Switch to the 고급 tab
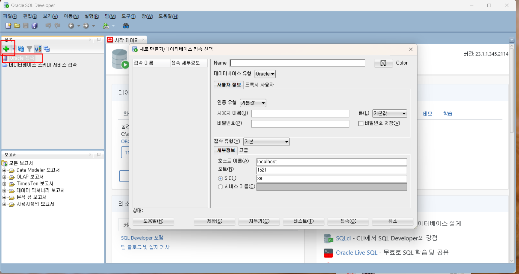Image resolution: width=519 pixels, height=274 pixels. [x=244, y=150]
